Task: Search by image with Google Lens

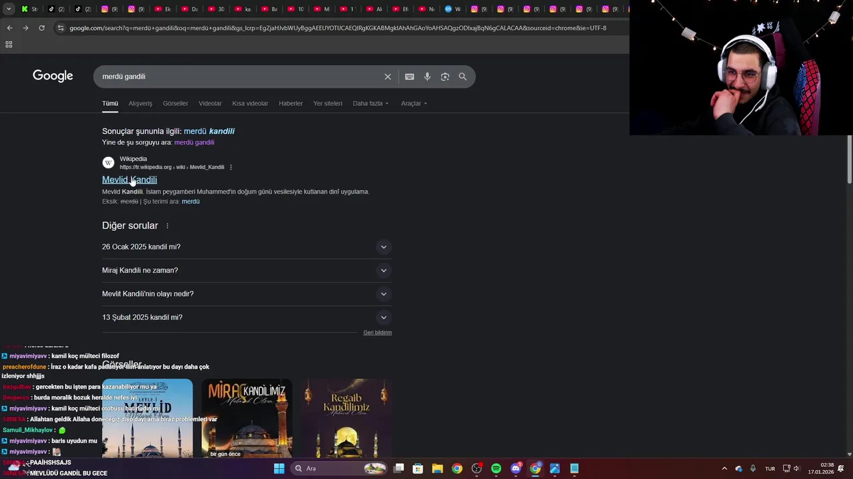Action: [445, 77]
